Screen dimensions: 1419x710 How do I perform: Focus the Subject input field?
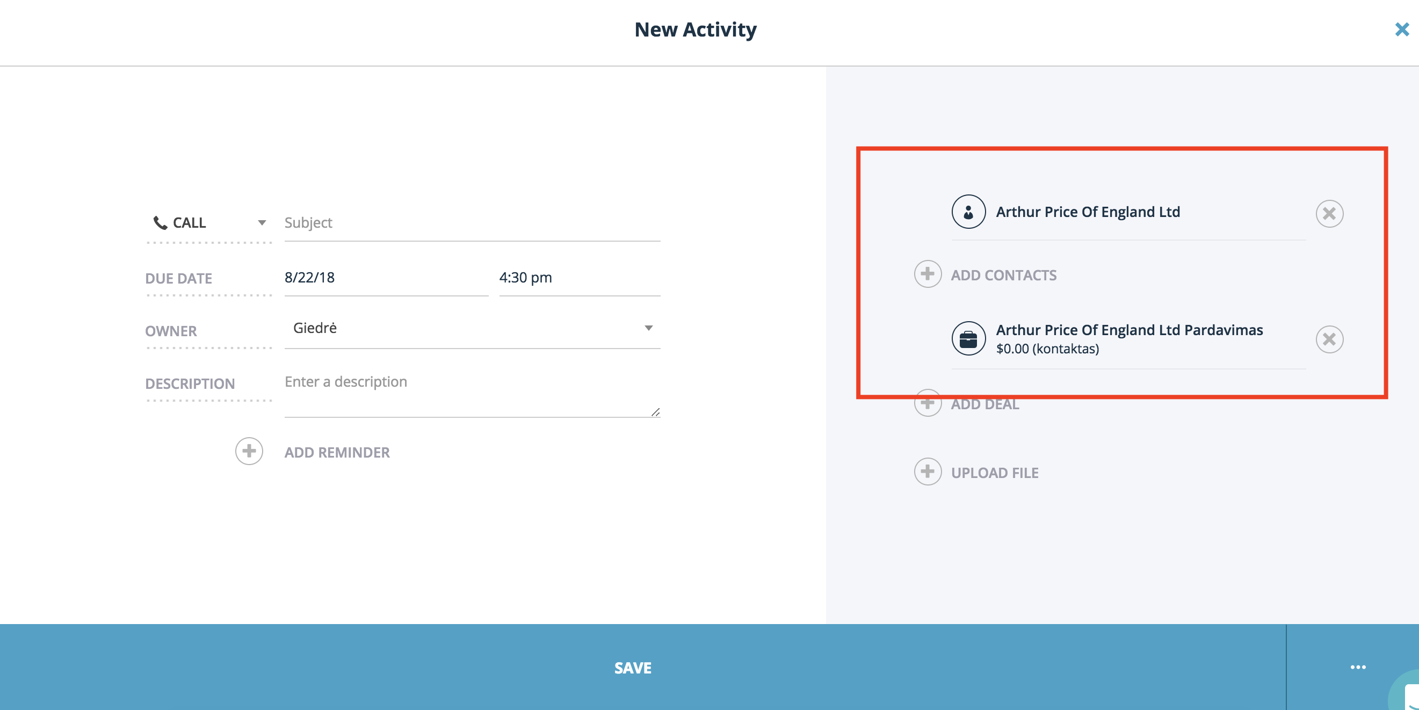coord(472,222)
